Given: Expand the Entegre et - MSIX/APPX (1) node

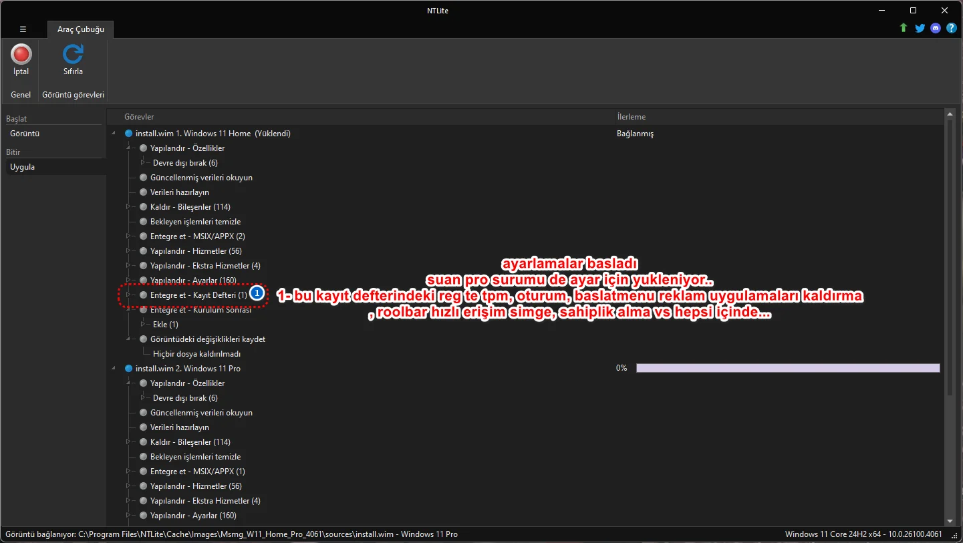Looking at the screenshot, I should click(x=128, y=472).
